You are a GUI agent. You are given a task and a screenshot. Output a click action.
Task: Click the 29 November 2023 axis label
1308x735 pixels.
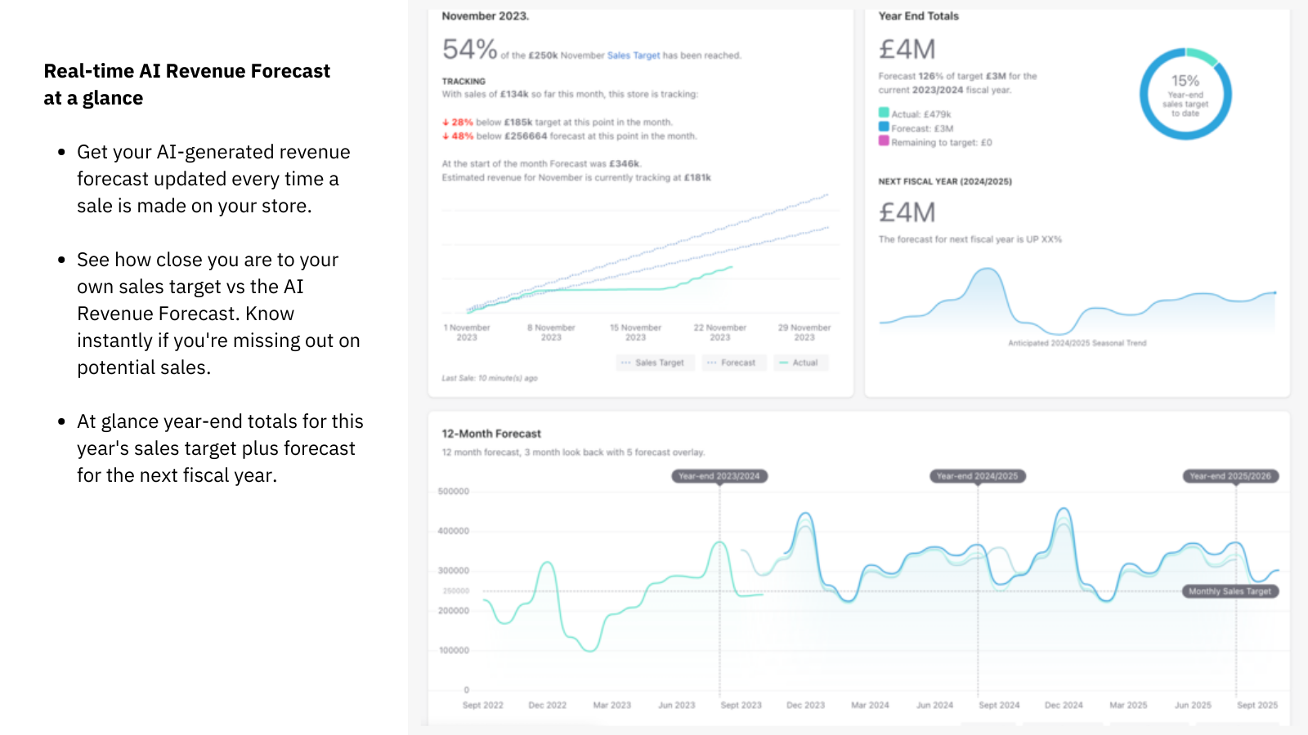pyautogui.click(x=804, y=332)
